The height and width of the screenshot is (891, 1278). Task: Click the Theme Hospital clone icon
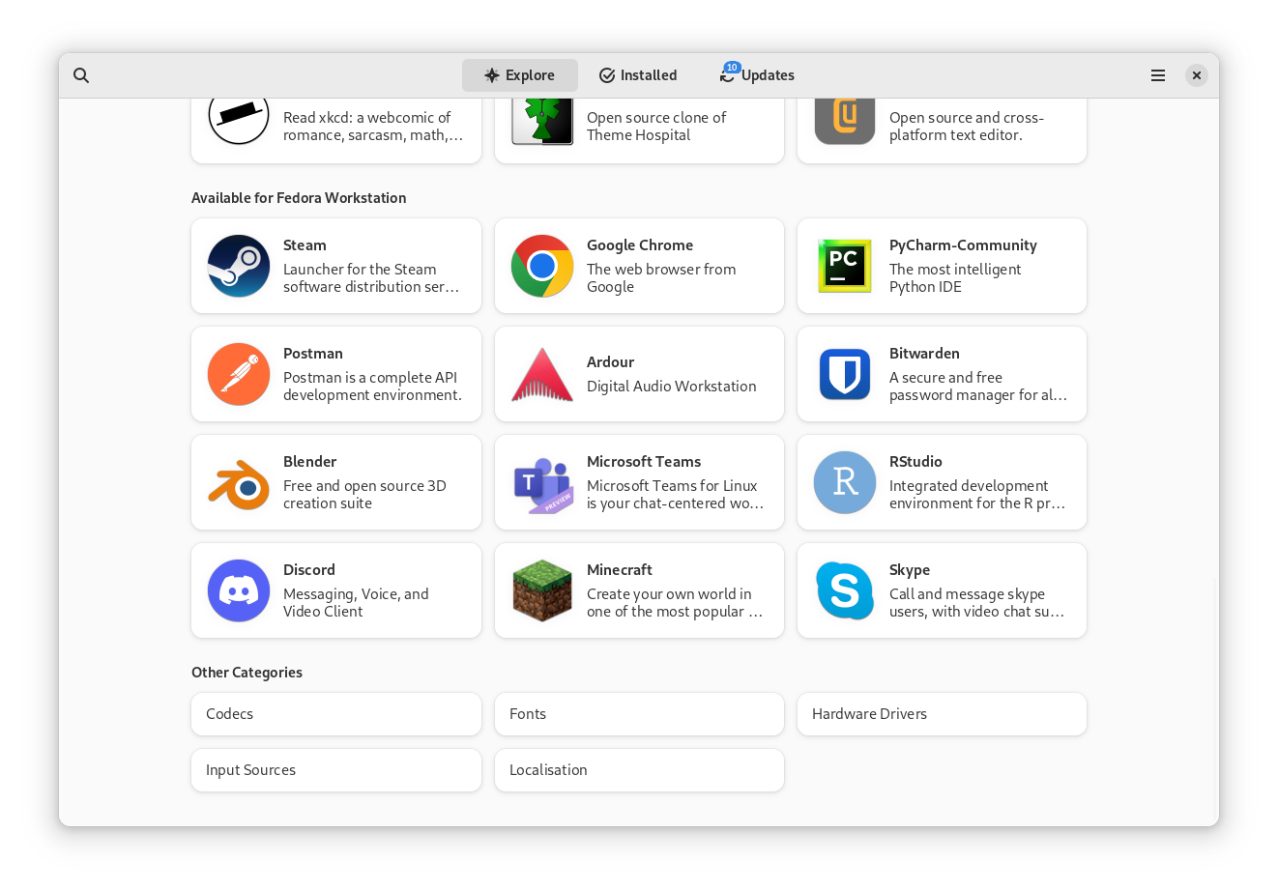click(x=542, y=122)
